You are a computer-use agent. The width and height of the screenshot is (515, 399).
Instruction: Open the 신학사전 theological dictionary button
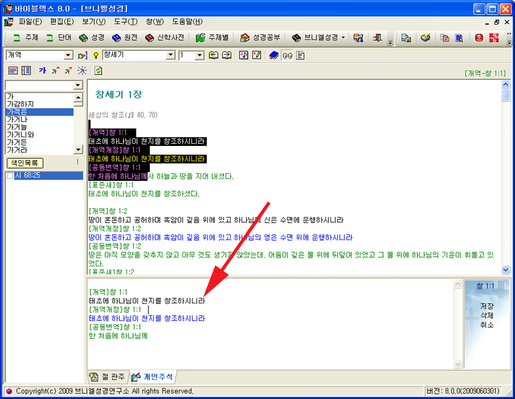[165, 37]
